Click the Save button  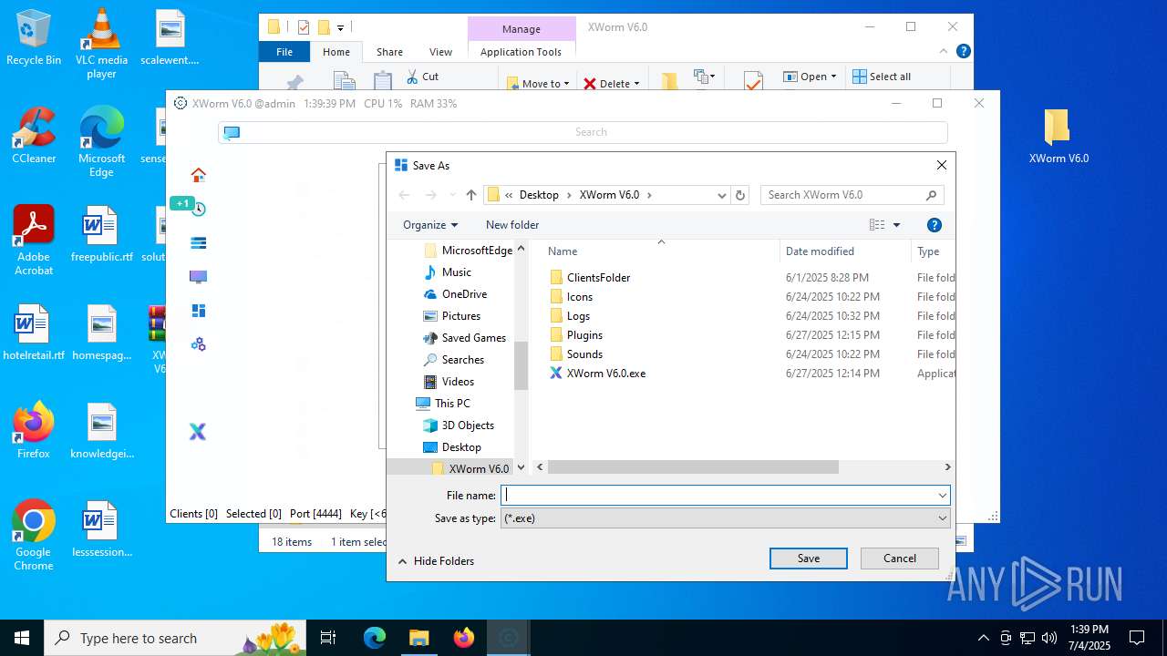[809, 559]
